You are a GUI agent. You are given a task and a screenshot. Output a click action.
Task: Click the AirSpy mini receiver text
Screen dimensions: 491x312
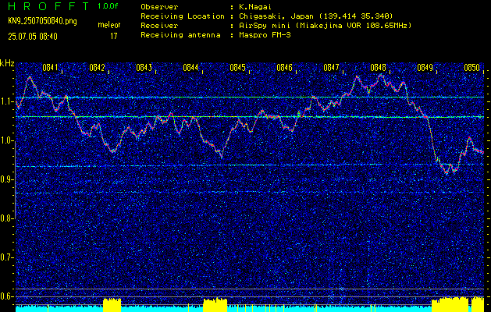click(x=325, y=26)
